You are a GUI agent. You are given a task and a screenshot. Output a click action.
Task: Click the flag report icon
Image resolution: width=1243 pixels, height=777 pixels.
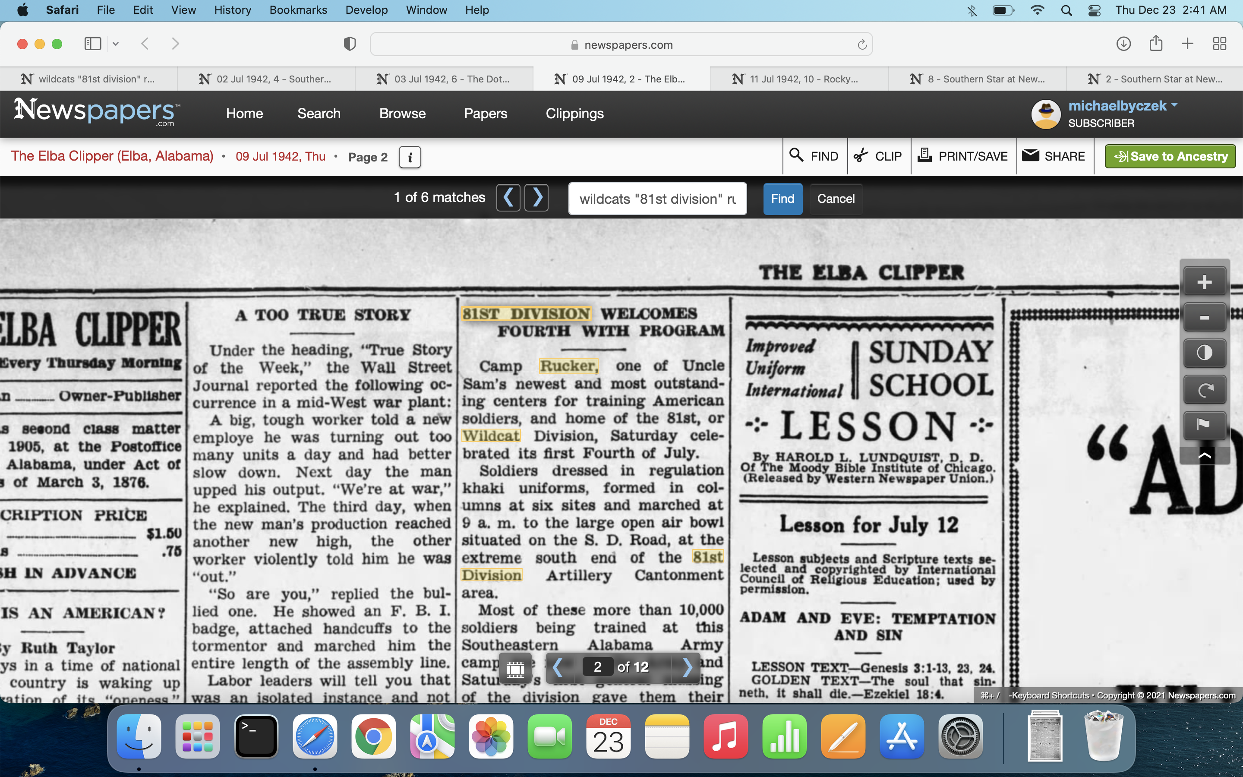pyautogui.click(x=1204, y=424)
